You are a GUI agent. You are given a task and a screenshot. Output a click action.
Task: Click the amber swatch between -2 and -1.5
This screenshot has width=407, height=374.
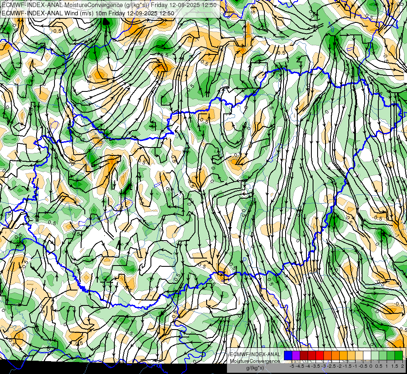[x=343, y=355]
